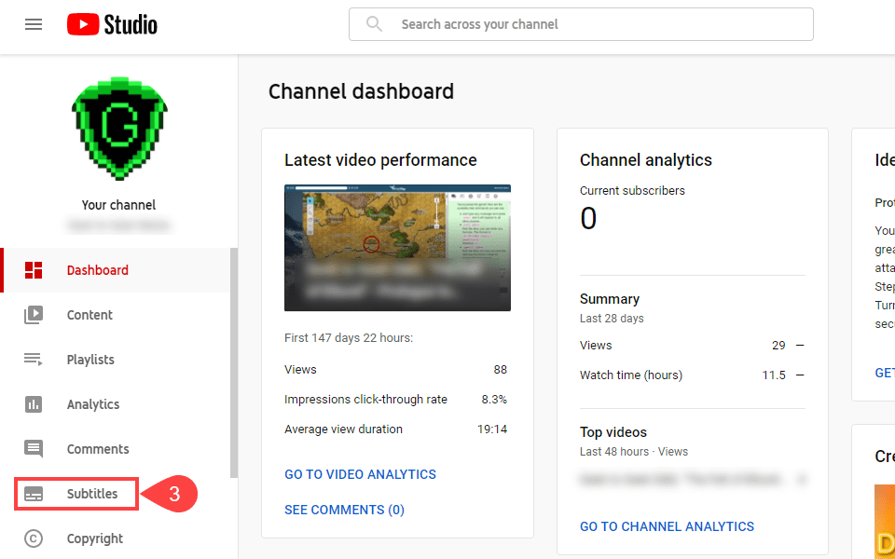Click the Subtitles caption icon
This screenshot has height=559, width=895.
[x=34, y=494]
